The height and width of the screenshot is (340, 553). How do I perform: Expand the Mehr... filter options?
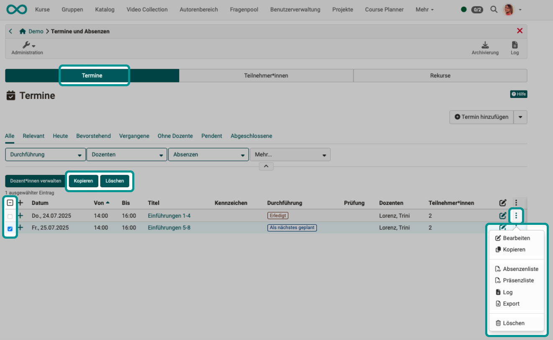[x=290, y=154]
